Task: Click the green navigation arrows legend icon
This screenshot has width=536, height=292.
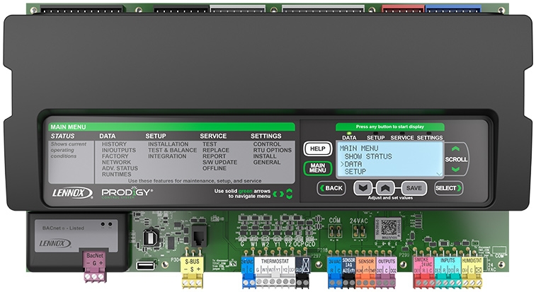Action: pyautogui.click(x=283, y=194)
